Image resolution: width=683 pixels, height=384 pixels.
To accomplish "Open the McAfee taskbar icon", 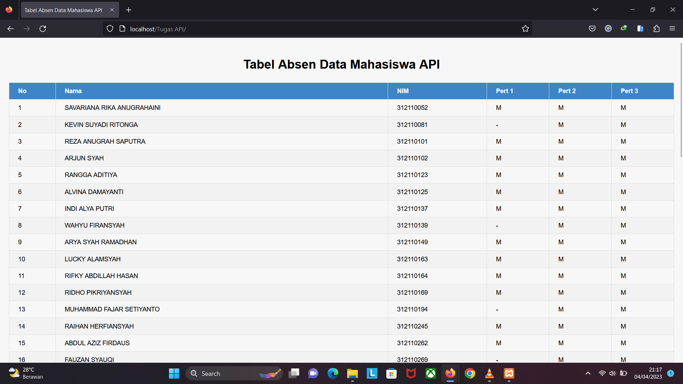I will (x=411, y=373).
